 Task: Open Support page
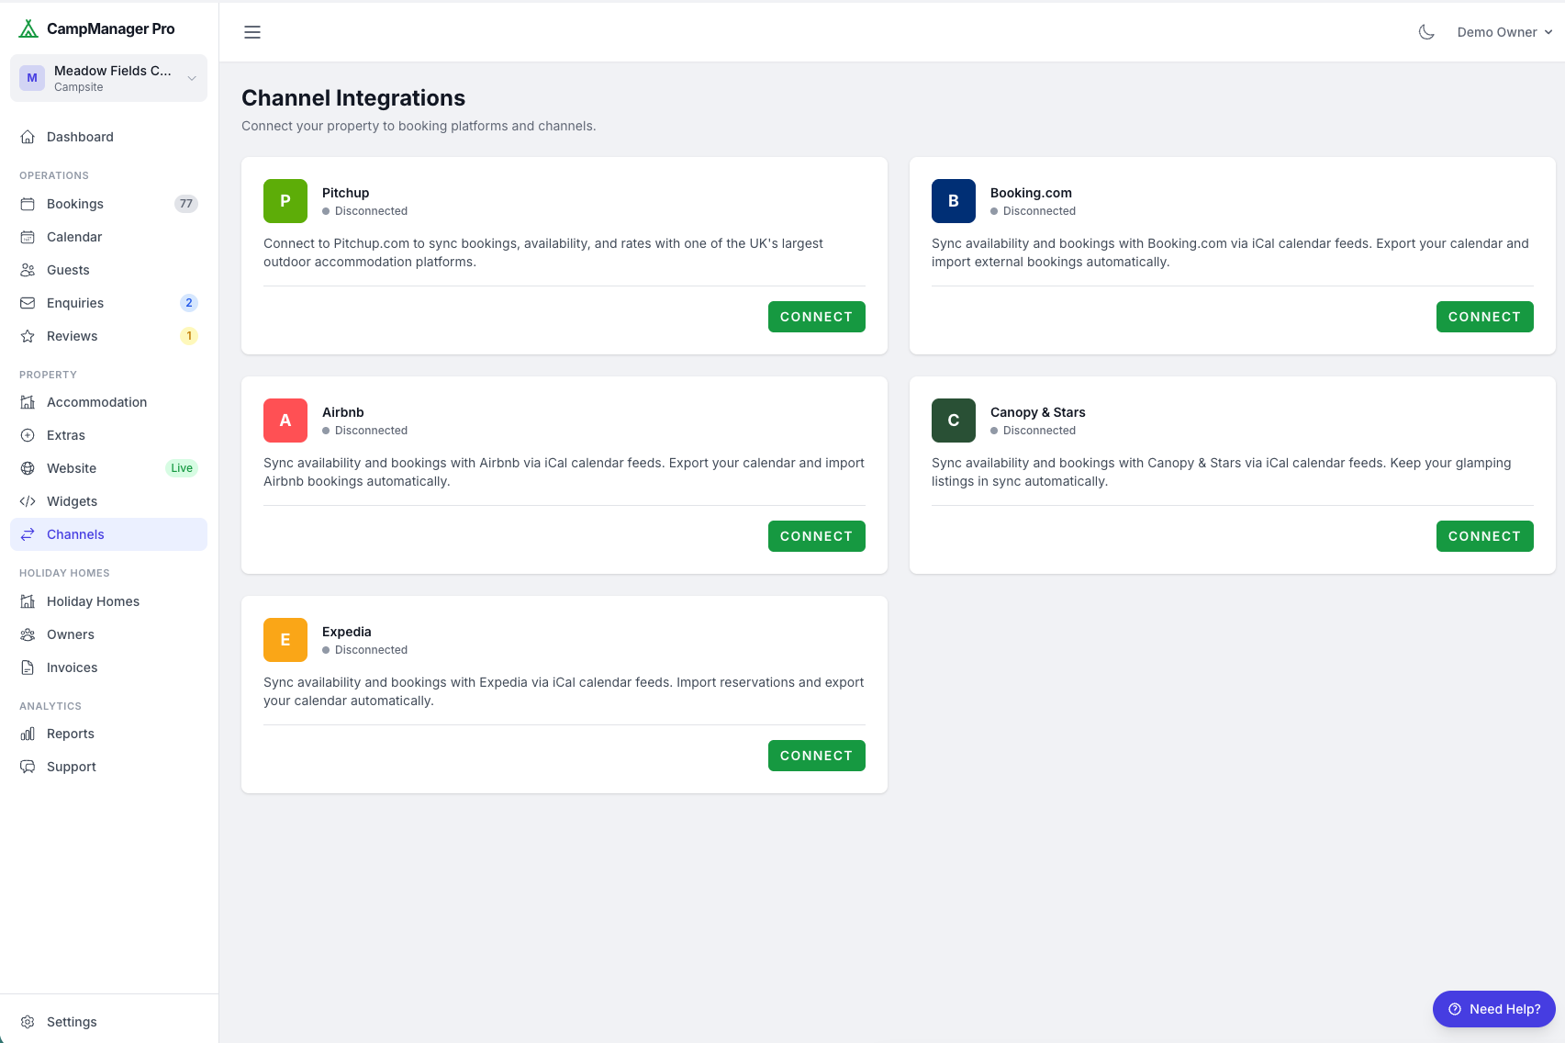tap(108, 767)
